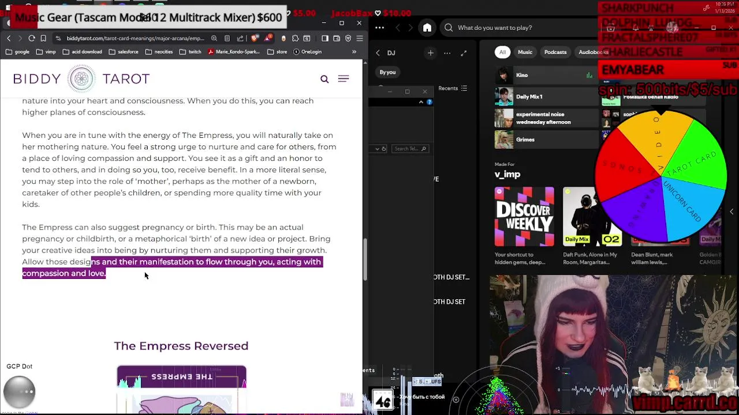Open experimental noise wednesday afternoon playlist
Image resolution: width=739 pixels, height=415 pixels.
(x=546, y=118)
